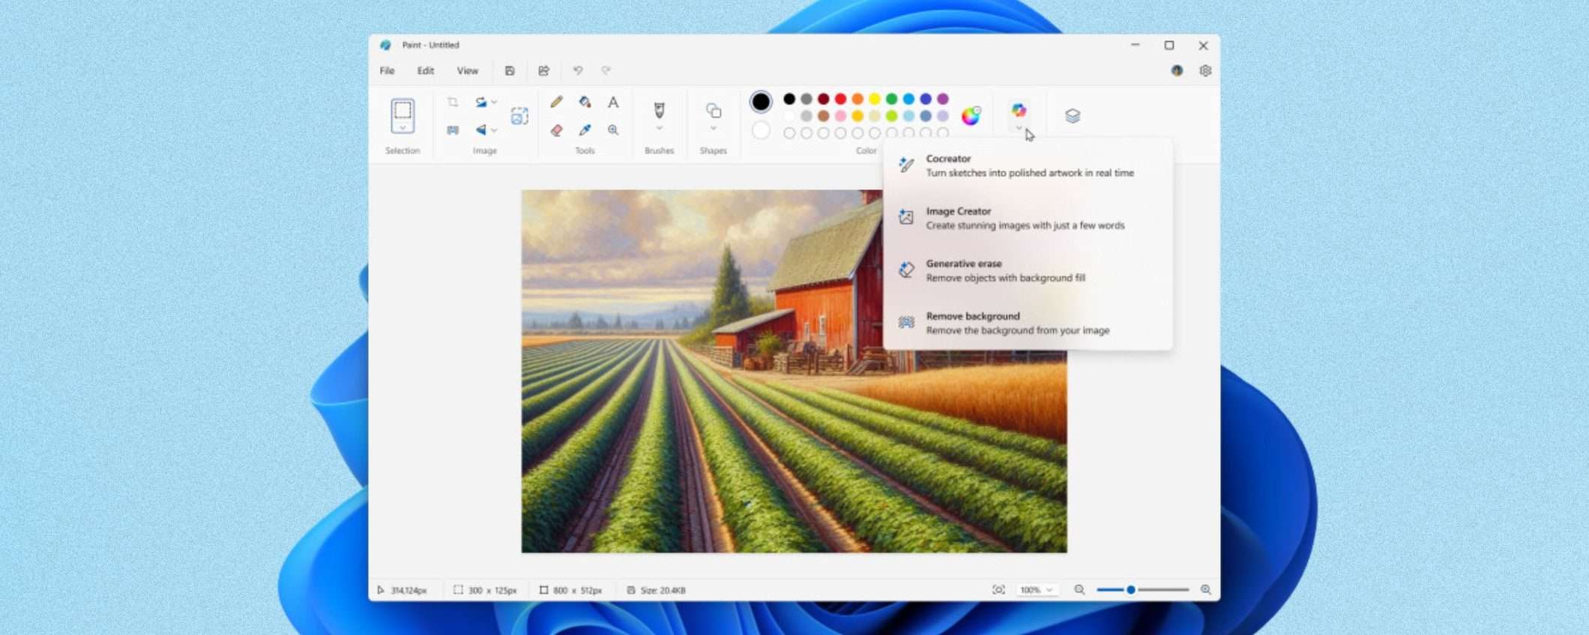Click the Crop image icon
Image resolution: width=1589 pixels, height=635 pixels.
click(x=453, y=102)
